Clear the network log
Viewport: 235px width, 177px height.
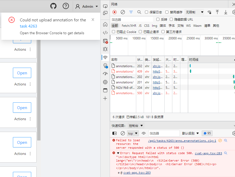[x=123, y=12]
